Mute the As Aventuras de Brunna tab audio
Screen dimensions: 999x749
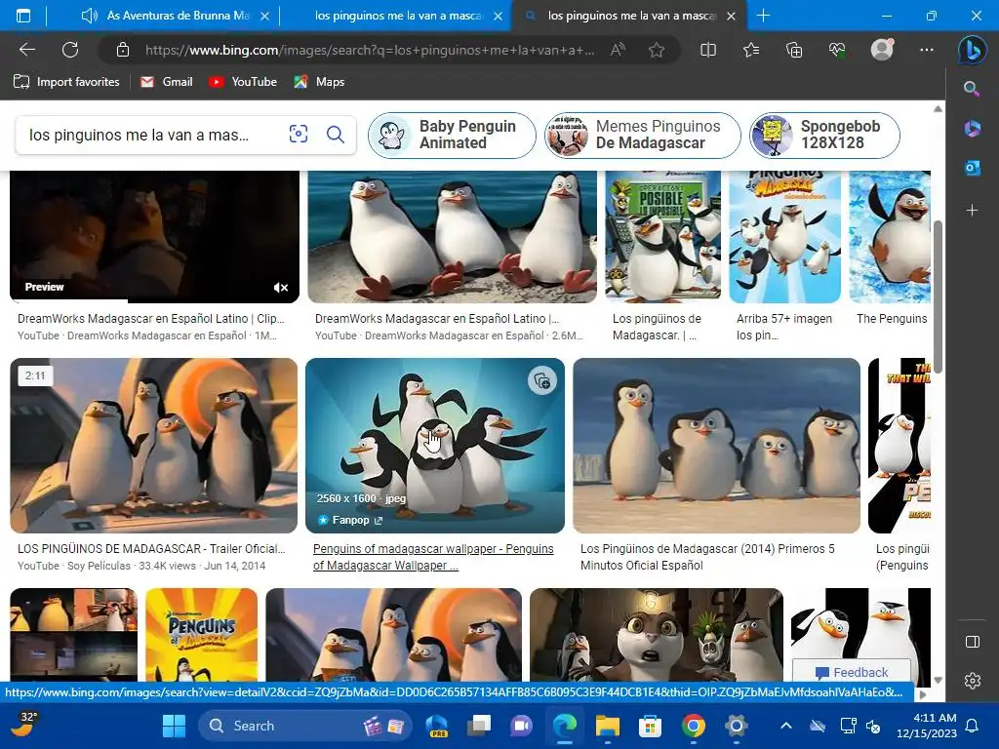[x=89, y=16]
